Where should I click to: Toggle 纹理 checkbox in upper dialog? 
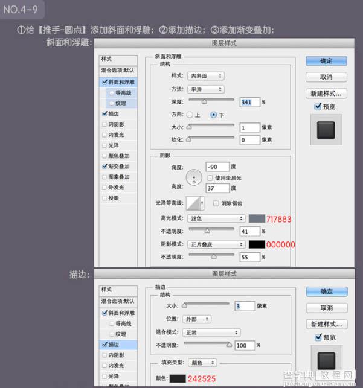111,103
